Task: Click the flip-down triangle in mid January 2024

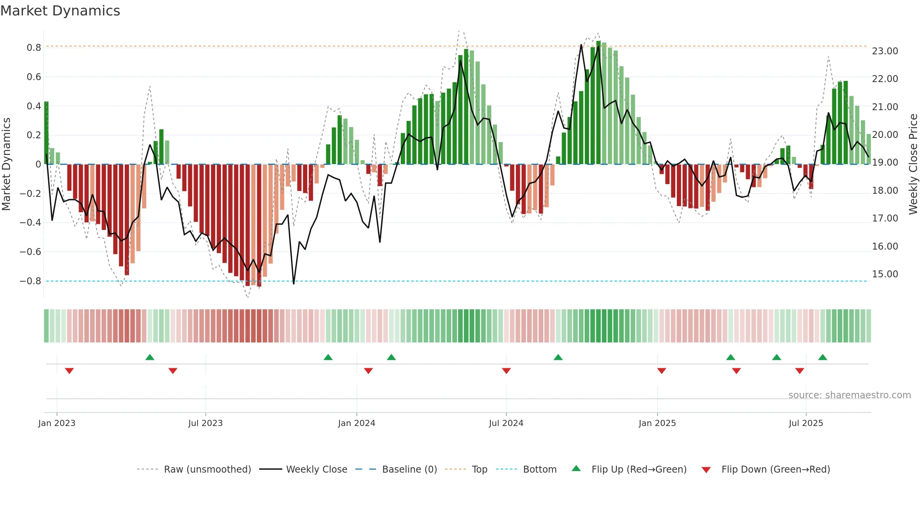Action: point(368,371)
